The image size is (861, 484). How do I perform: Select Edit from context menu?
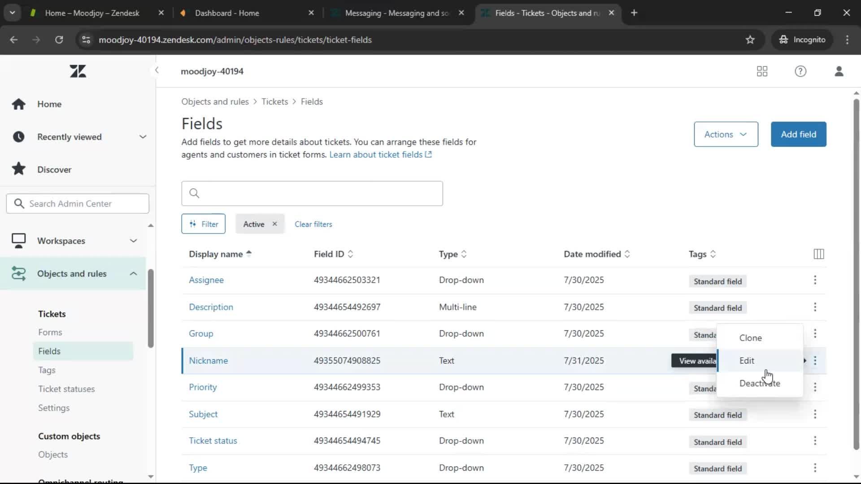(x=760, y=361)
